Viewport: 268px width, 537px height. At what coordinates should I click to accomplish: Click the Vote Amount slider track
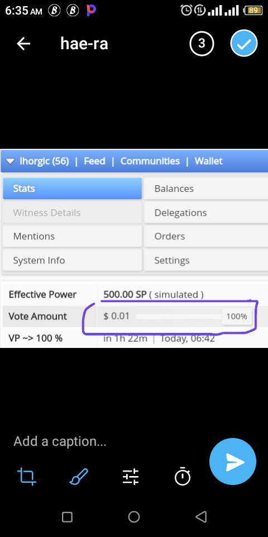(x=179, y=317)
